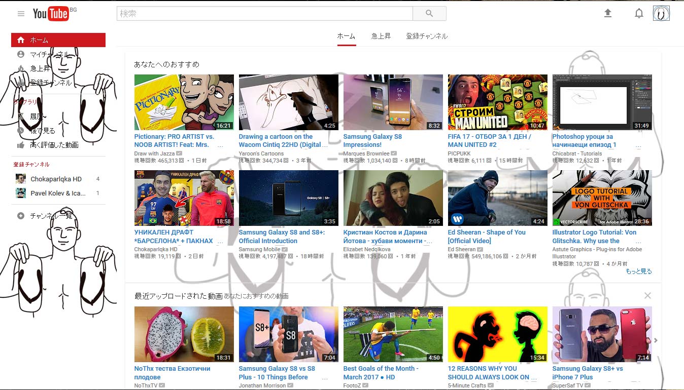Viewport: 684px width, 390px height.
Task: Open the Samsung Galaxy S8+ vs iPhone 7 Plus title
Action: [x=588, y=373]
